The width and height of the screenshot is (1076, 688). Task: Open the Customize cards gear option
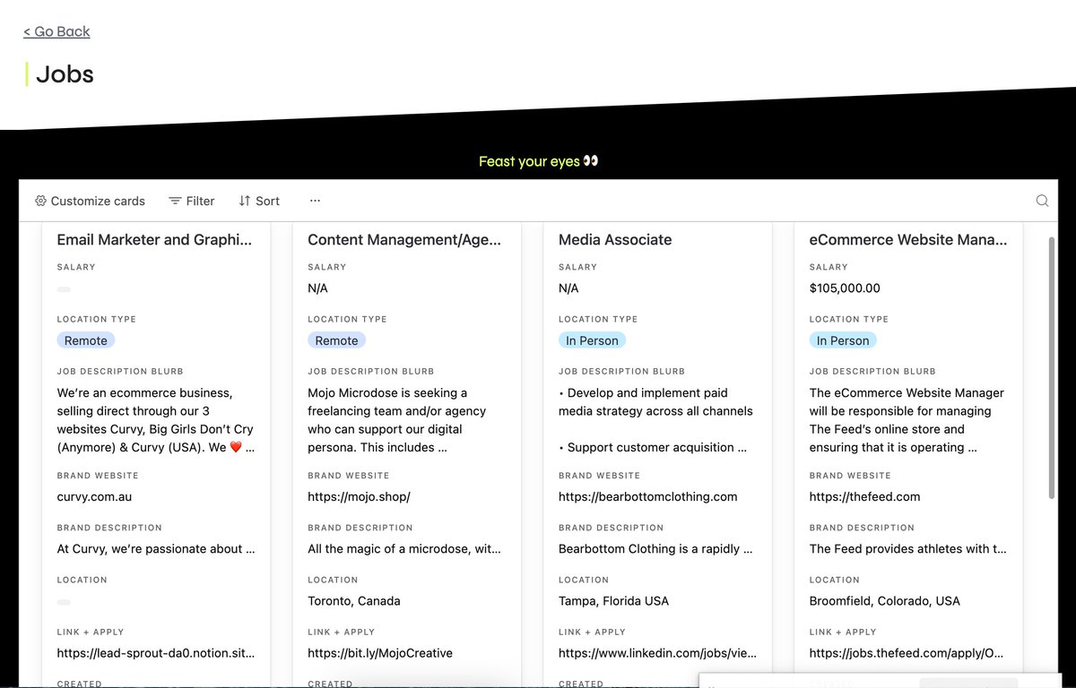coord(90,201)
